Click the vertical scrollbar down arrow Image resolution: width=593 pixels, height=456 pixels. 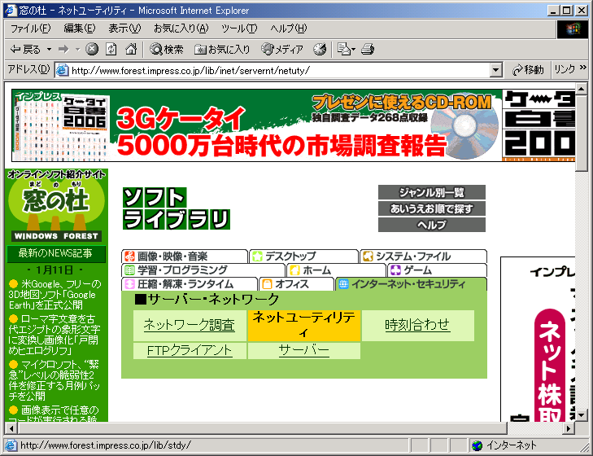(x=582, y=415)
